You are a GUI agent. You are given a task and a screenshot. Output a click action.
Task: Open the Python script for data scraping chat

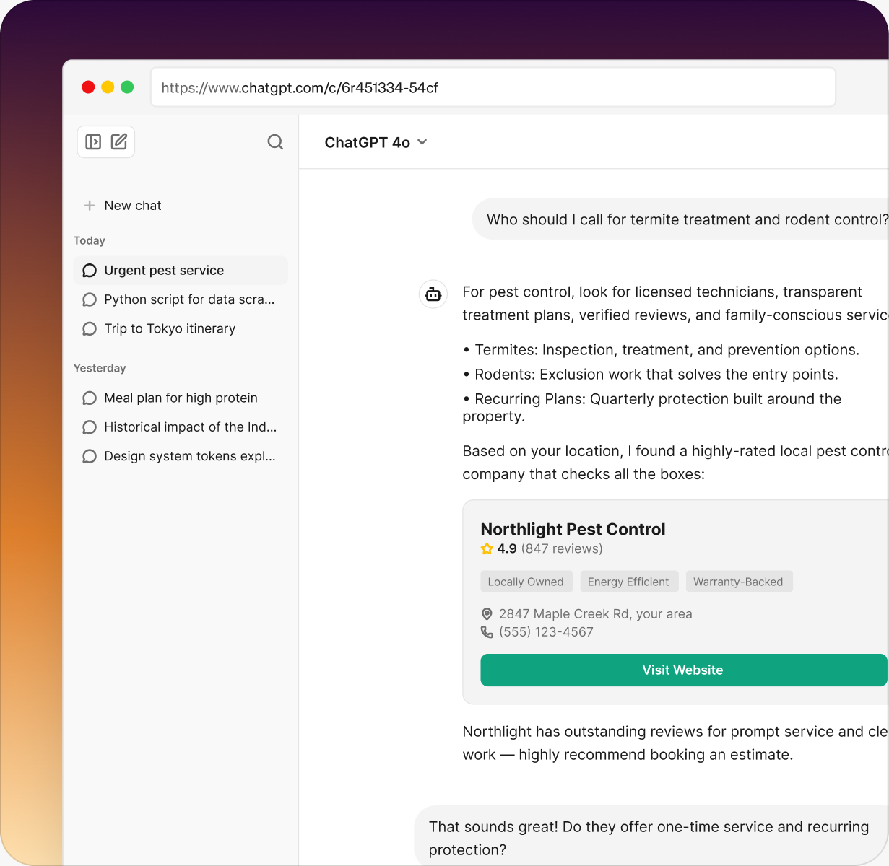(181, 299)
